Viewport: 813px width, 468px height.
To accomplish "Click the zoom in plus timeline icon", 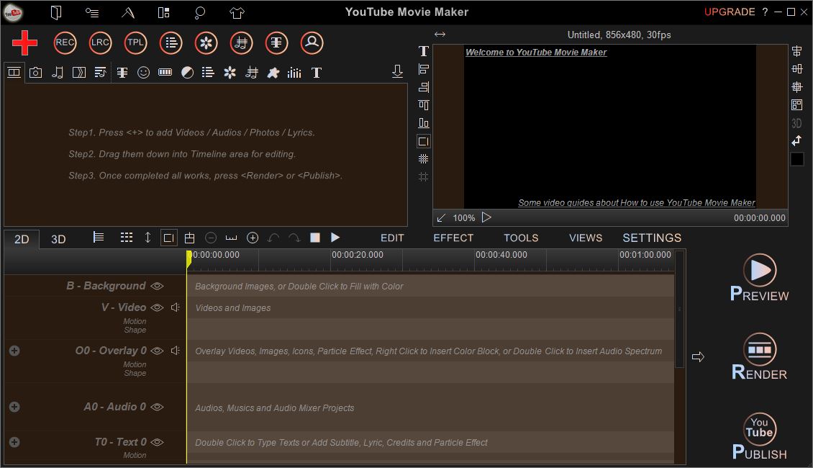I will click(x=253, y=238).
